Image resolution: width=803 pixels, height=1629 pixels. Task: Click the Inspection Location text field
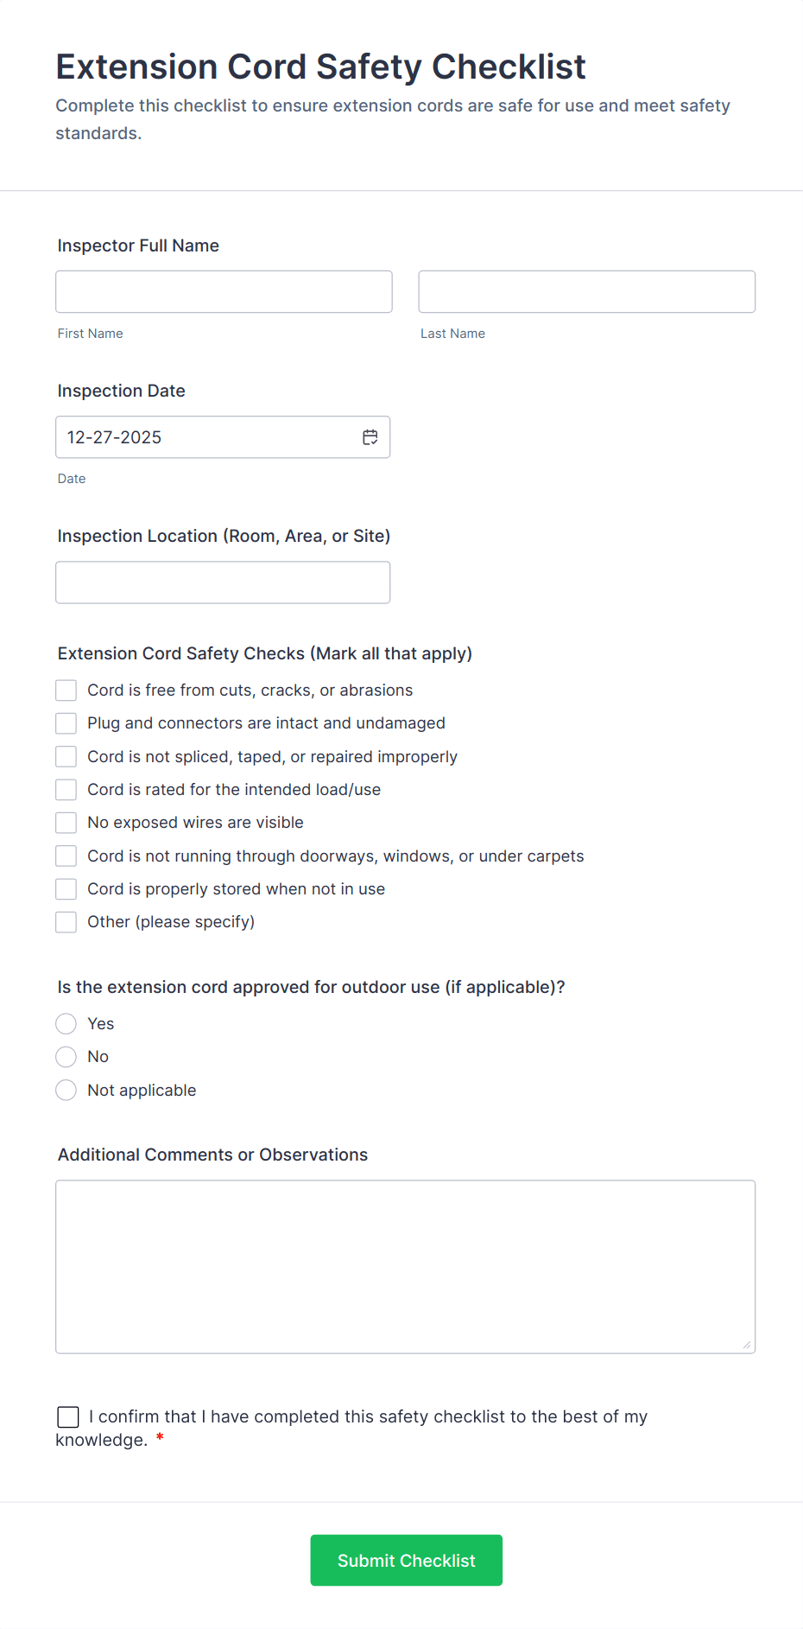(223, 582)
